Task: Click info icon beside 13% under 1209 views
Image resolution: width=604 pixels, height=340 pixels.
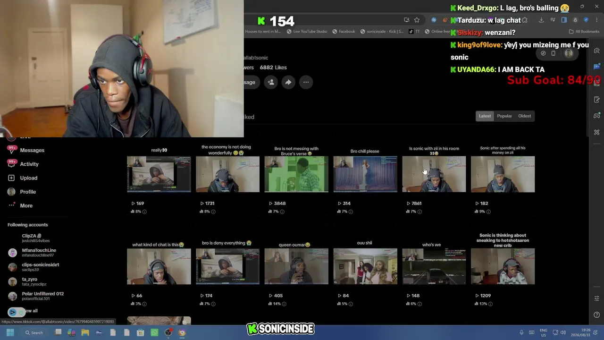Action: (x=491, y=304)
